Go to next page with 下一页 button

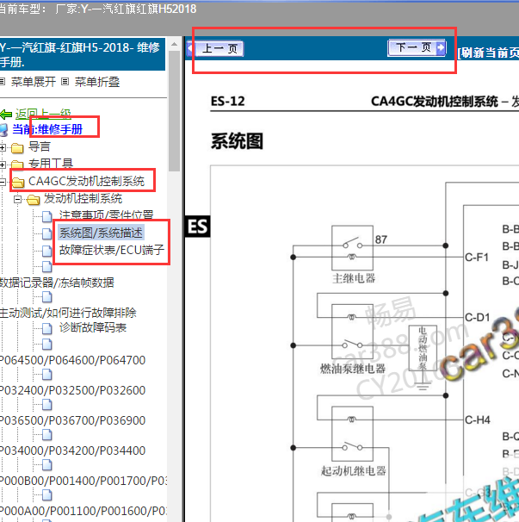pos(417,48)
